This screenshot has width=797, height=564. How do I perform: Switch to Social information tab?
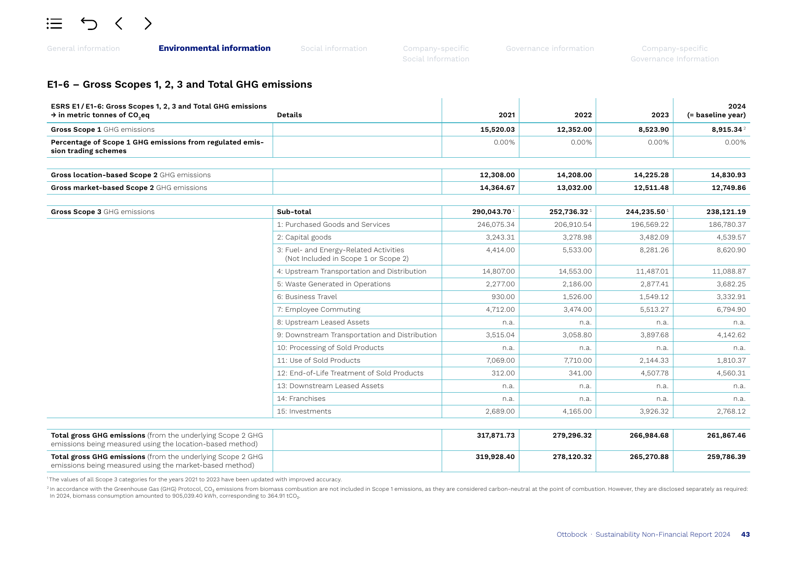pos(334,49)
